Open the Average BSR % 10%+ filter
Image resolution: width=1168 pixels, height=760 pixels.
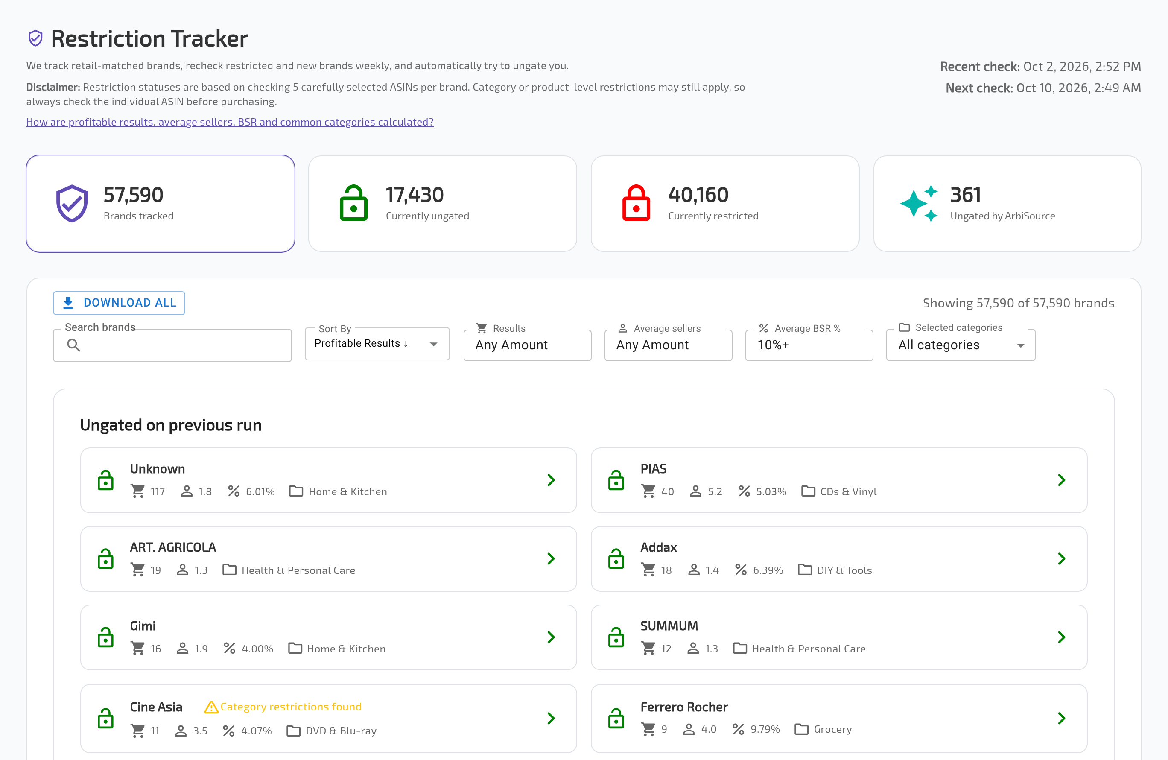coord(809,345)
